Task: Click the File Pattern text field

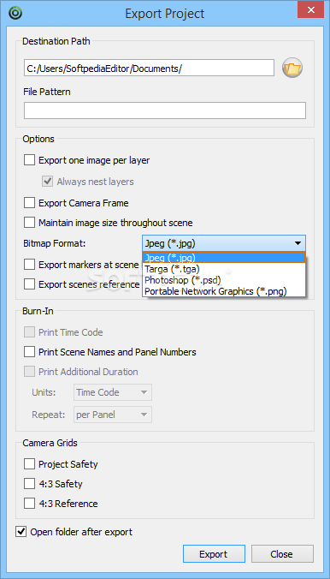Action: (x=165, y=110)
